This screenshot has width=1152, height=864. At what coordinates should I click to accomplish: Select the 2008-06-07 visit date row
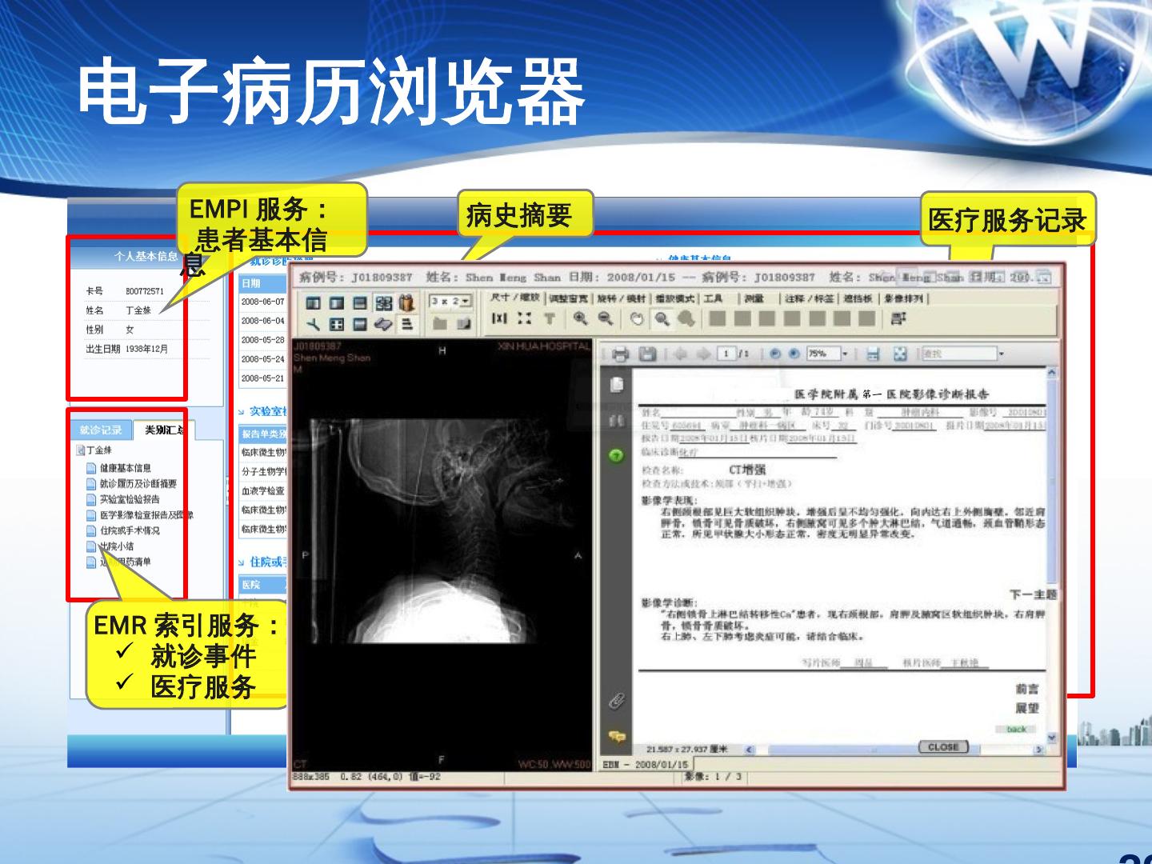coord(263,302)
